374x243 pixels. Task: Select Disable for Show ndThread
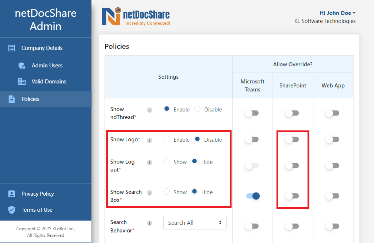[197, 109]
